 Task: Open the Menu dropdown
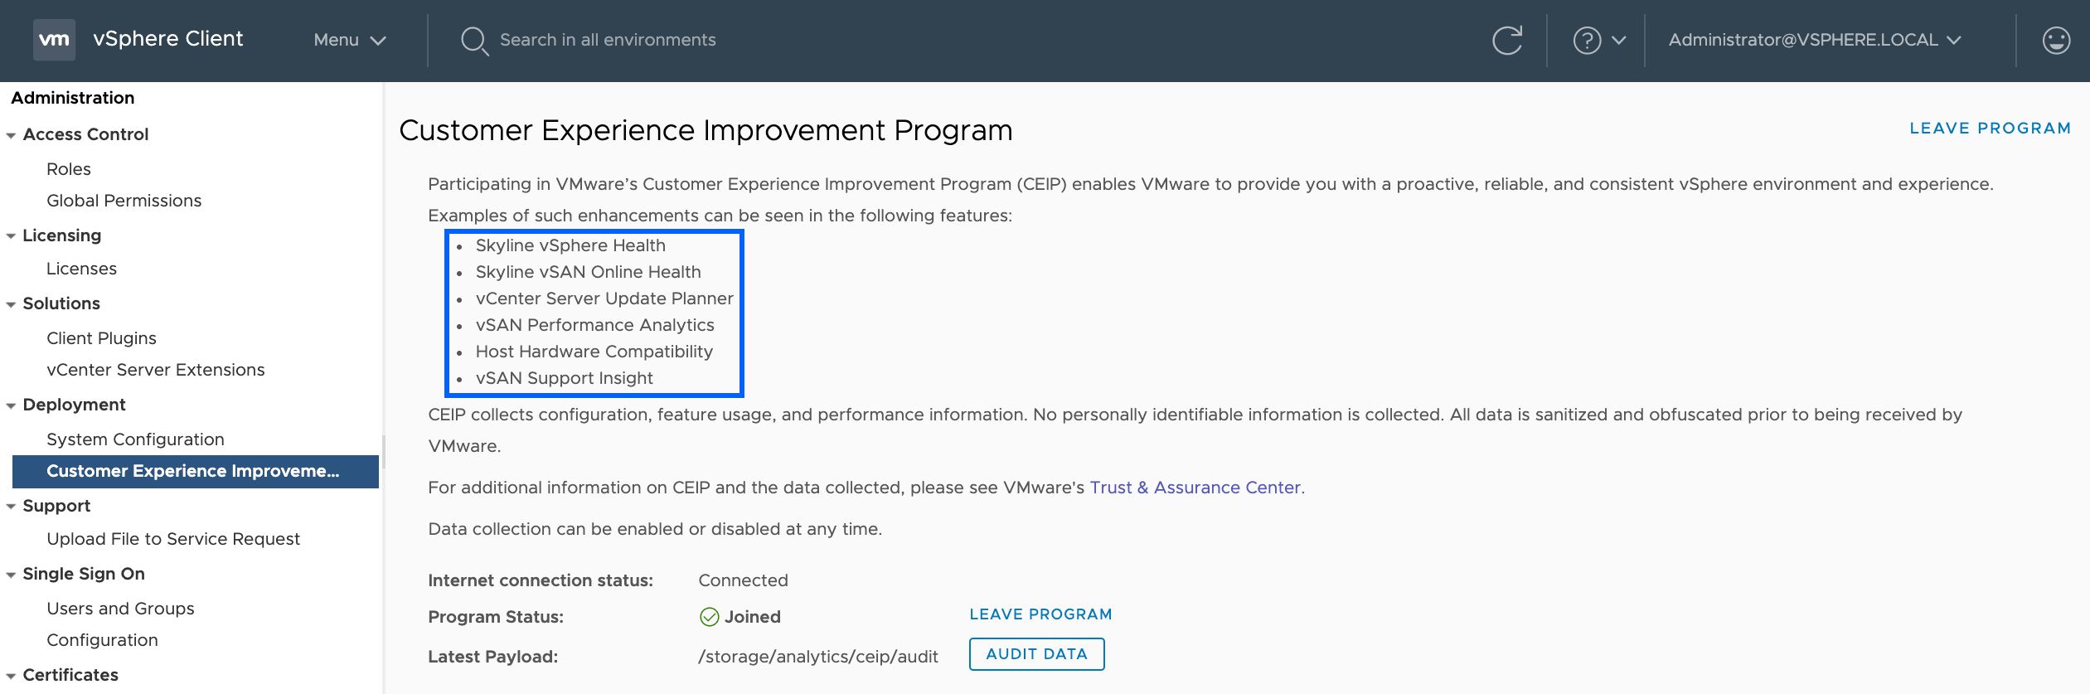(349, 40)
